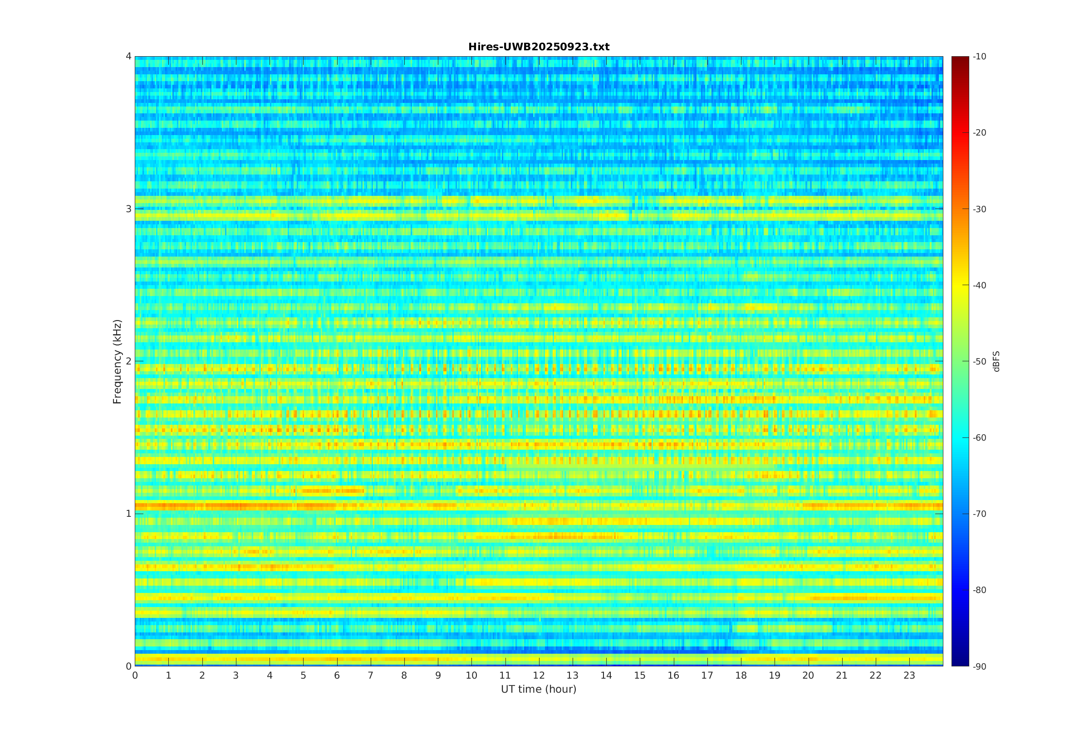Screen dimensions: 1089x748
Task: Click the -70 tick on colorbar
Action: pos(979,514)
